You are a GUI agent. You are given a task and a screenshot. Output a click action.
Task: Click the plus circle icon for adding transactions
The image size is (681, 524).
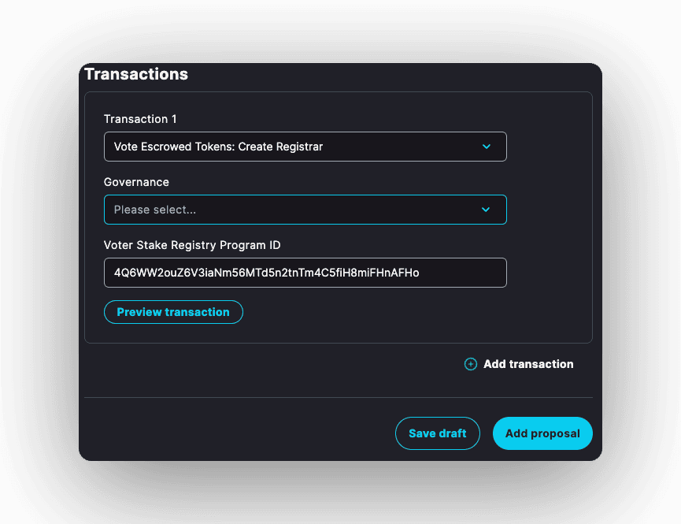pyautogui.click(x=471, y=364)
